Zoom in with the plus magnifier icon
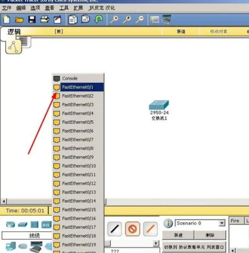The image size is (249, 253). (114, 19)
